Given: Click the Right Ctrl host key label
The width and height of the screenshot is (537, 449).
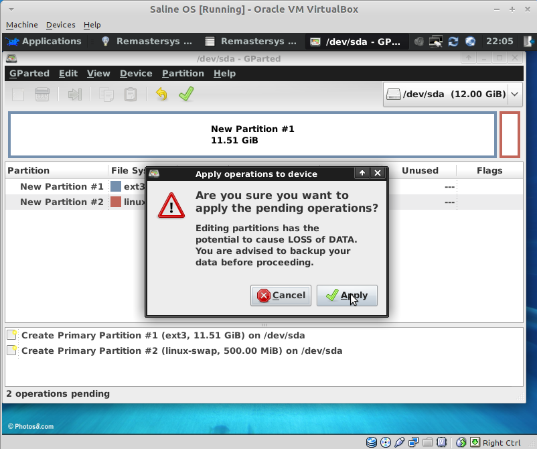Looking at the screenshot, I should click(x=502, y=443).
